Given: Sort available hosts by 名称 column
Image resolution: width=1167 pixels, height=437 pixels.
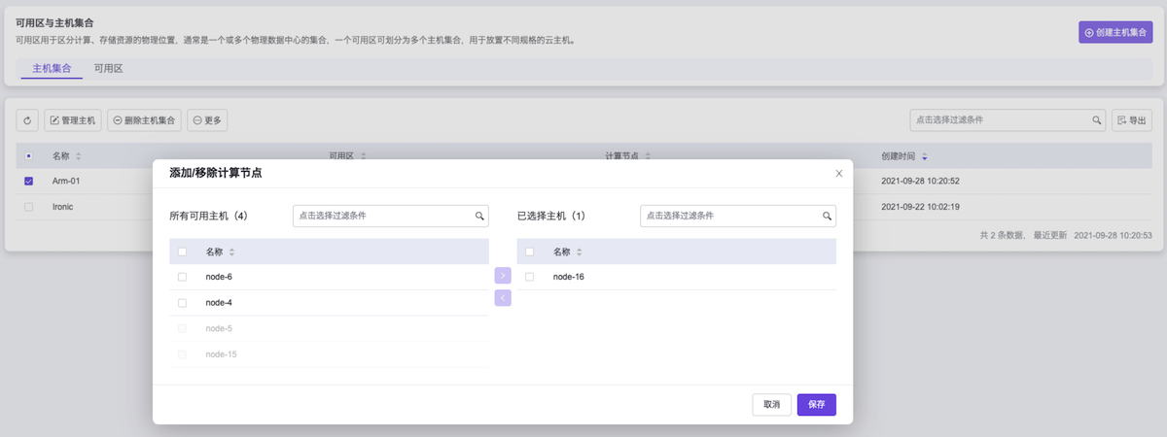Looking at the screenshot, I should [231, 252].
